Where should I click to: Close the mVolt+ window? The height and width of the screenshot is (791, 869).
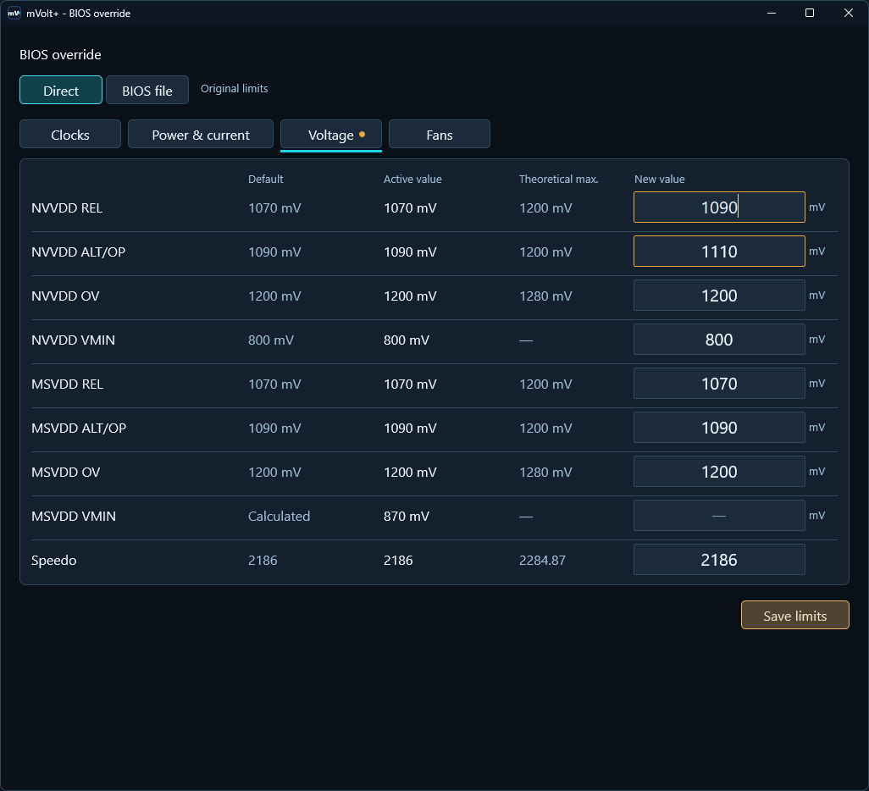pos(849,13)
